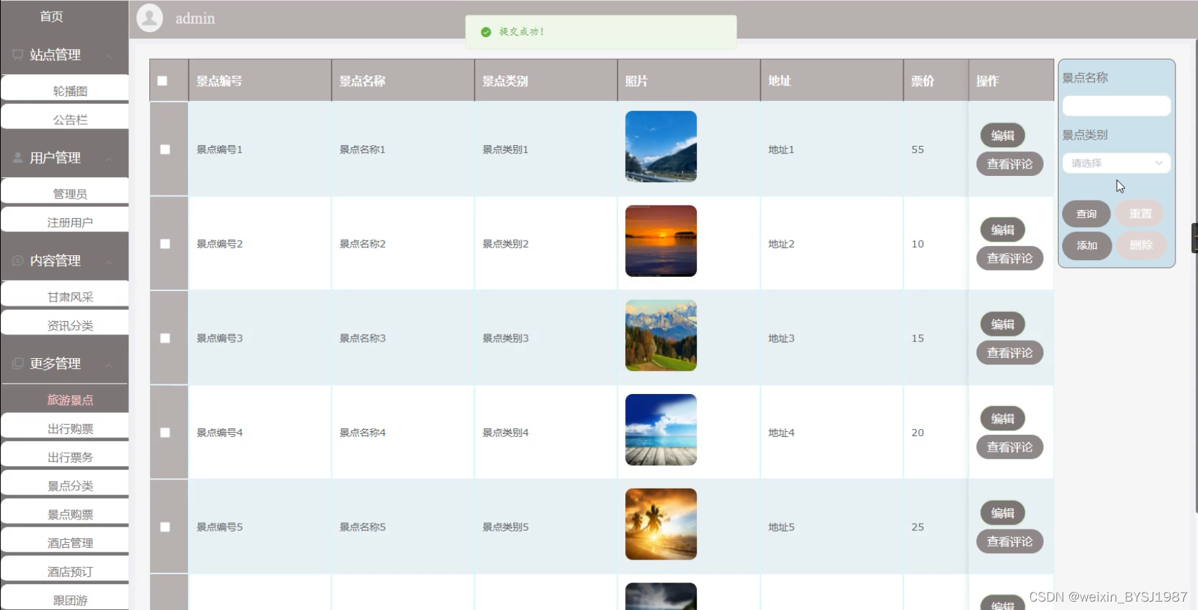Click 编辑 for 景点编号4
Viewport: 1198px width, 610px height.
click(1002, 419)
